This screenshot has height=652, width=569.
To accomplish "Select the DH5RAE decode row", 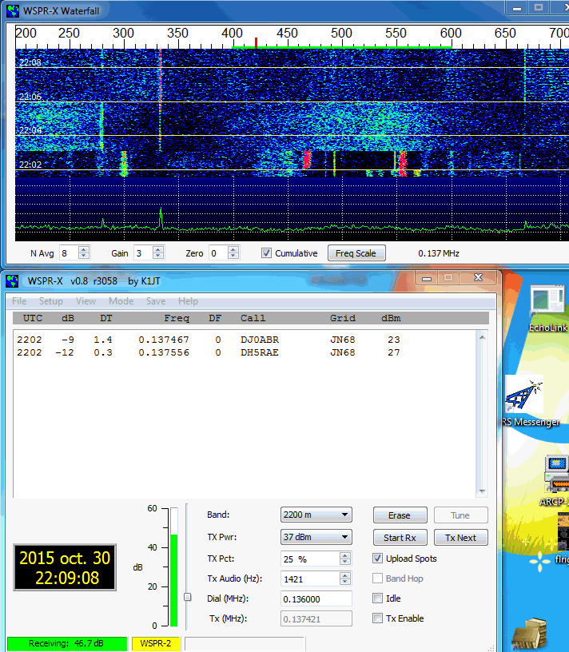I will coord(208,352).
